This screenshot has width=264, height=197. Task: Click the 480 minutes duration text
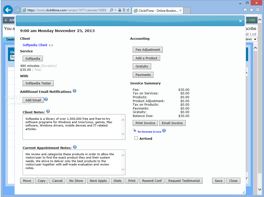30,66
